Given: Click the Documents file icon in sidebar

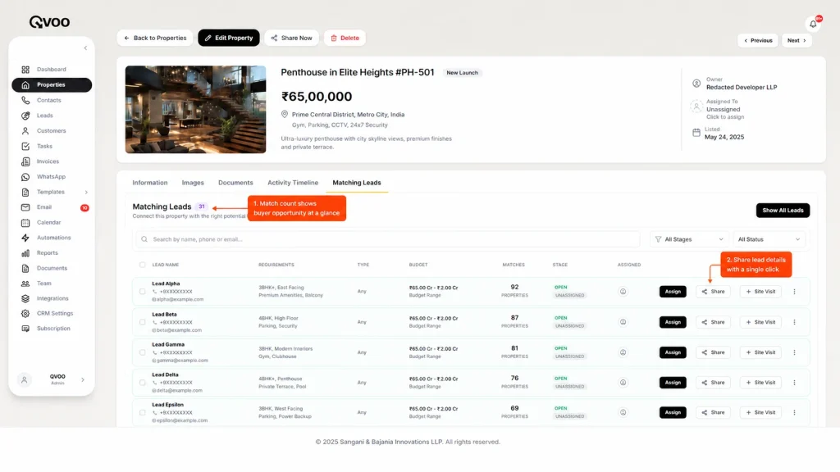Looking at the screenshot, I should click(x=25, y=268).
